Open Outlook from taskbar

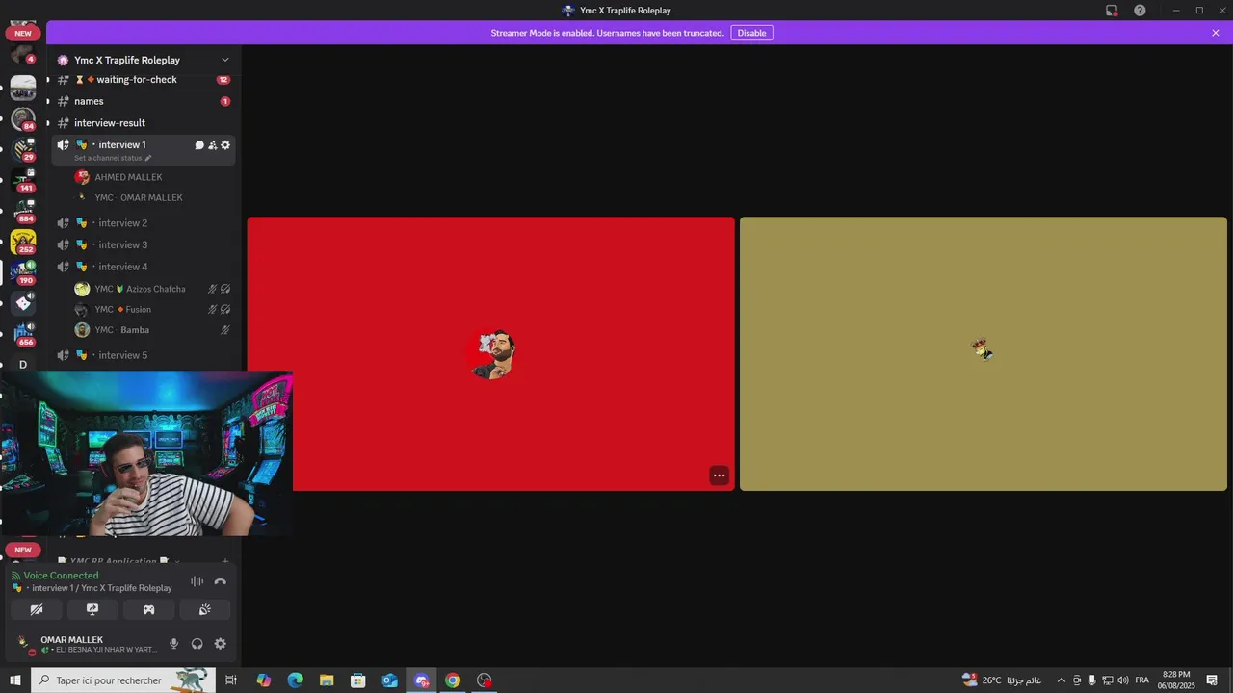pyautogui.click(x=389, y=680)
